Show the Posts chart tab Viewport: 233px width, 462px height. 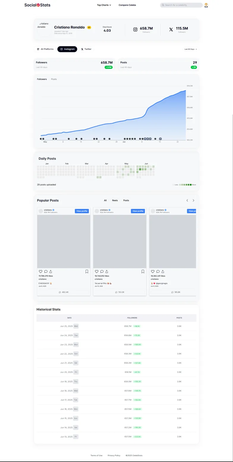[54, 79]
